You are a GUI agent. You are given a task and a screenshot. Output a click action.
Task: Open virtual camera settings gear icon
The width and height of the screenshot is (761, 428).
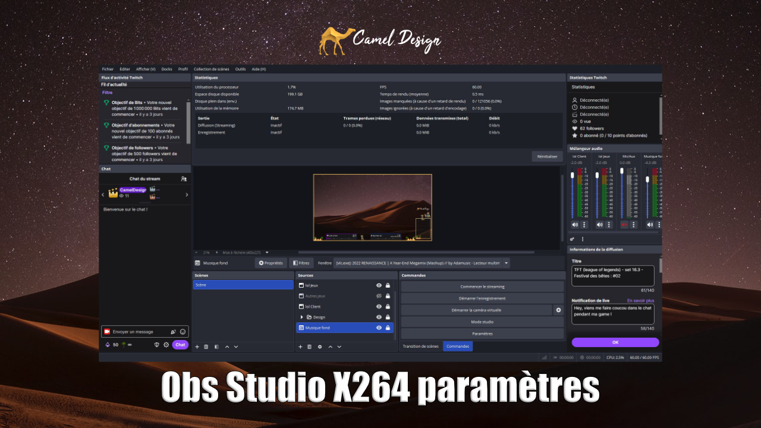558,310
